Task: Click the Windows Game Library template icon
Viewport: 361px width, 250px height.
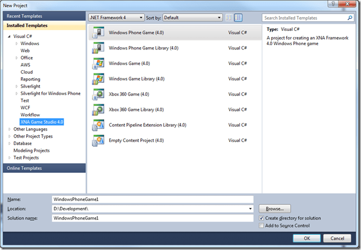Action: (x=98, y=79)
